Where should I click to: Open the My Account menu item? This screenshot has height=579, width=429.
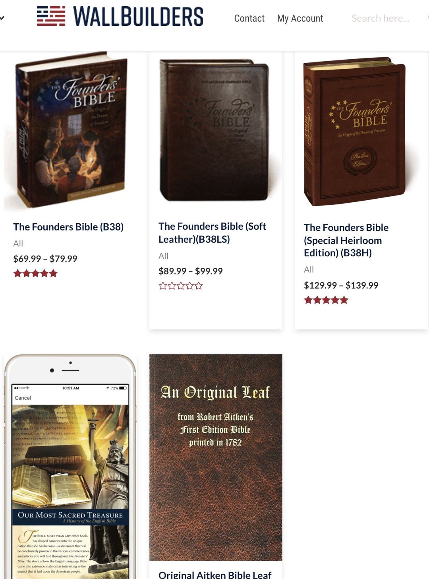point(300,18)
